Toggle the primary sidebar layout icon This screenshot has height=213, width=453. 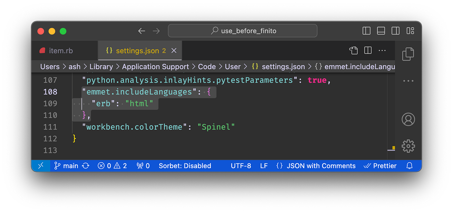click(x=366, y=31)
